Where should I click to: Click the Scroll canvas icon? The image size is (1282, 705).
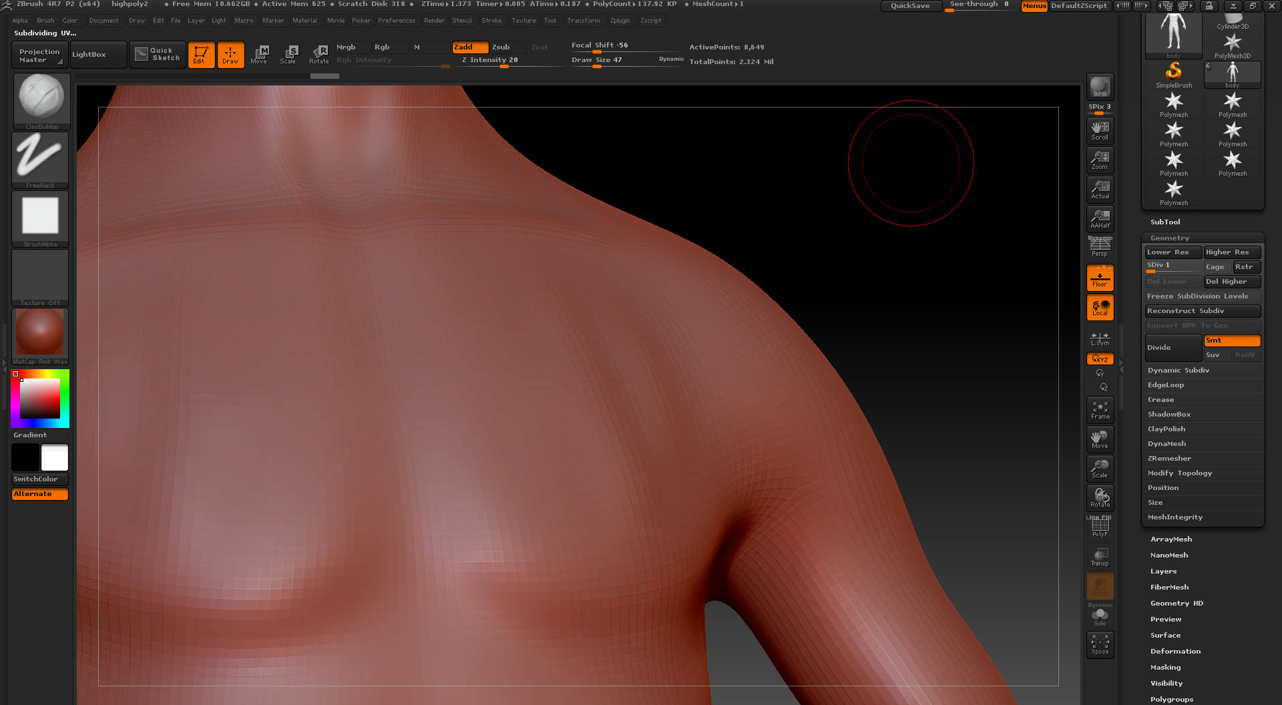(x=1100, y=130)
